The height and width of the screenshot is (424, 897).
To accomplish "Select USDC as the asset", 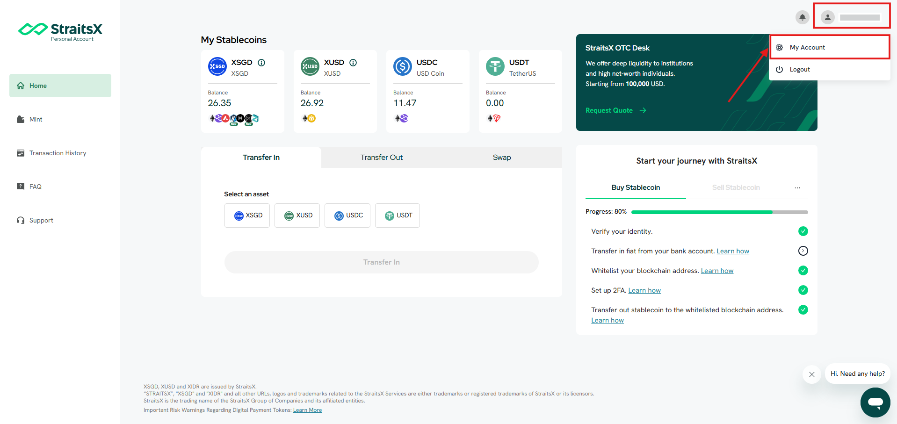I will (x=347, y=216).
